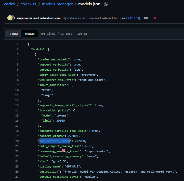Click the limit value 10000

pos(61,121)
